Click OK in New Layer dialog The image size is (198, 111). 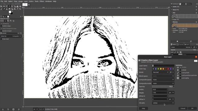point(192,108)
